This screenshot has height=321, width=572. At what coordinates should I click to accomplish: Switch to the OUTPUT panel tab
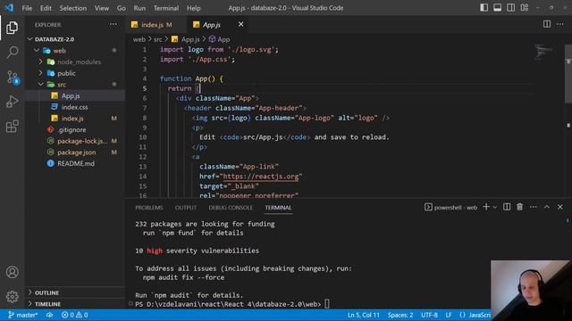[186, 208]
